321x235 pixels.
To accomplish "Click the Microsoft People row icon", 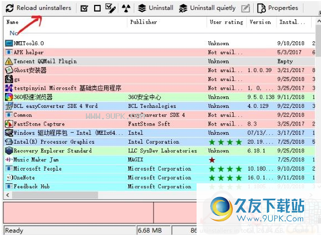I will click(9, 168).
